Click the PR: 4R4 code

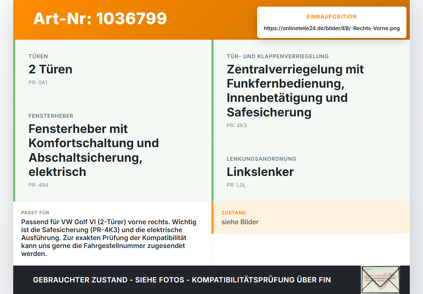[x=38, y=185]
